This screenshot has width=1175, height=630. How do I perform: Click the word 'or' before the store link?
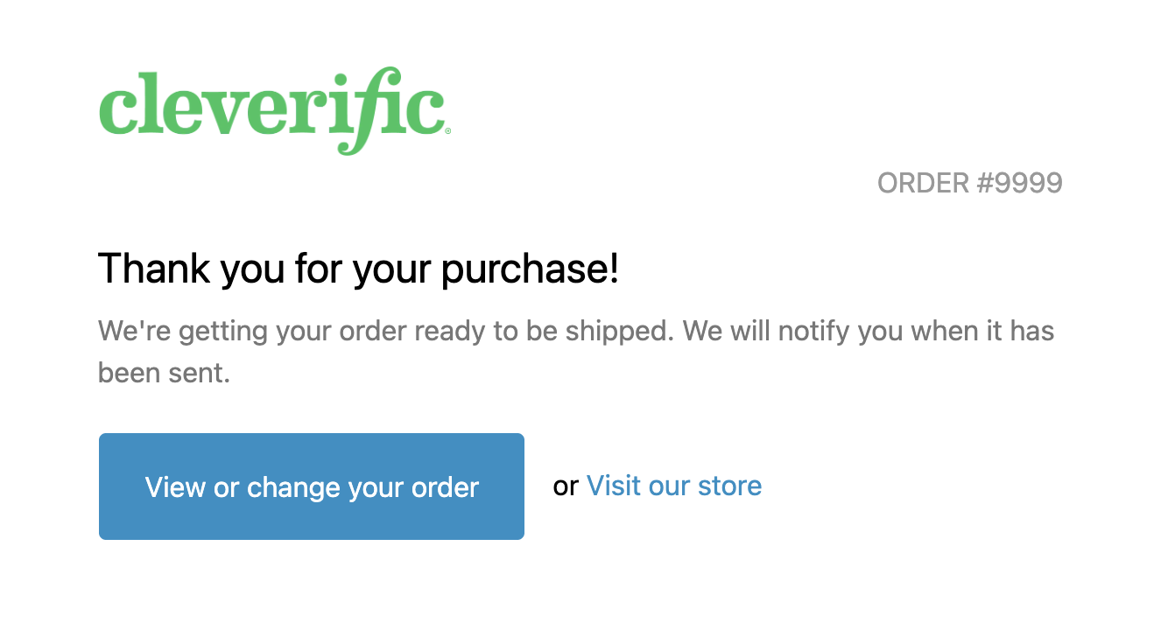(566, 486)
